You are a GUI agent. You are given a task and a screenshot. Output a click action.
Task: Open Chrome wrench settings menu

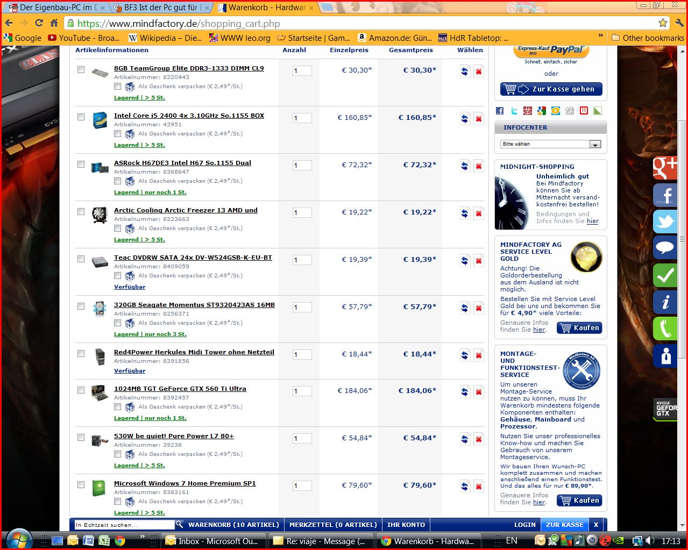(x=679, y=23)
